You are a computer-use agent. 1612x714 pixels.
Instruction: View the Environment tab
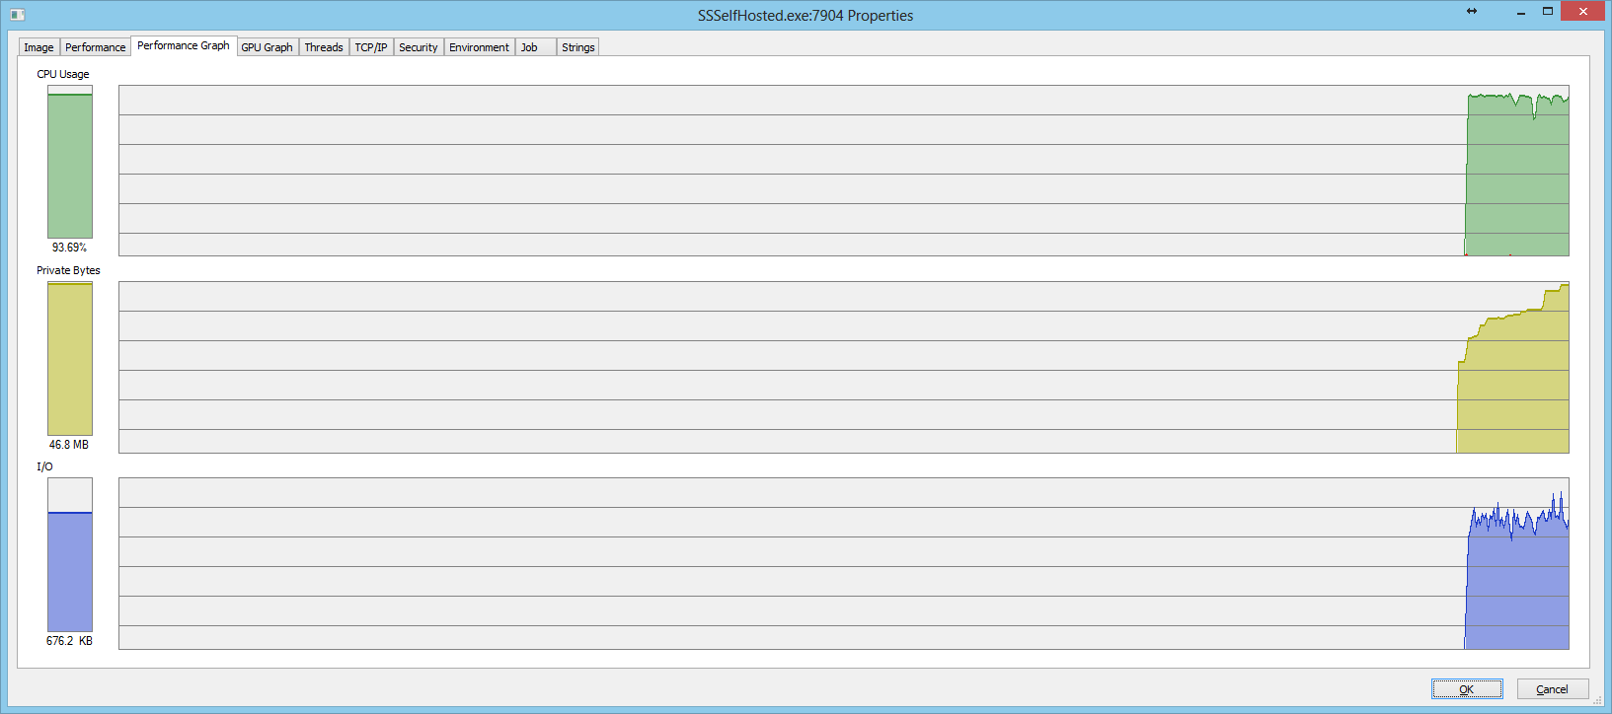tap(479, 47)
